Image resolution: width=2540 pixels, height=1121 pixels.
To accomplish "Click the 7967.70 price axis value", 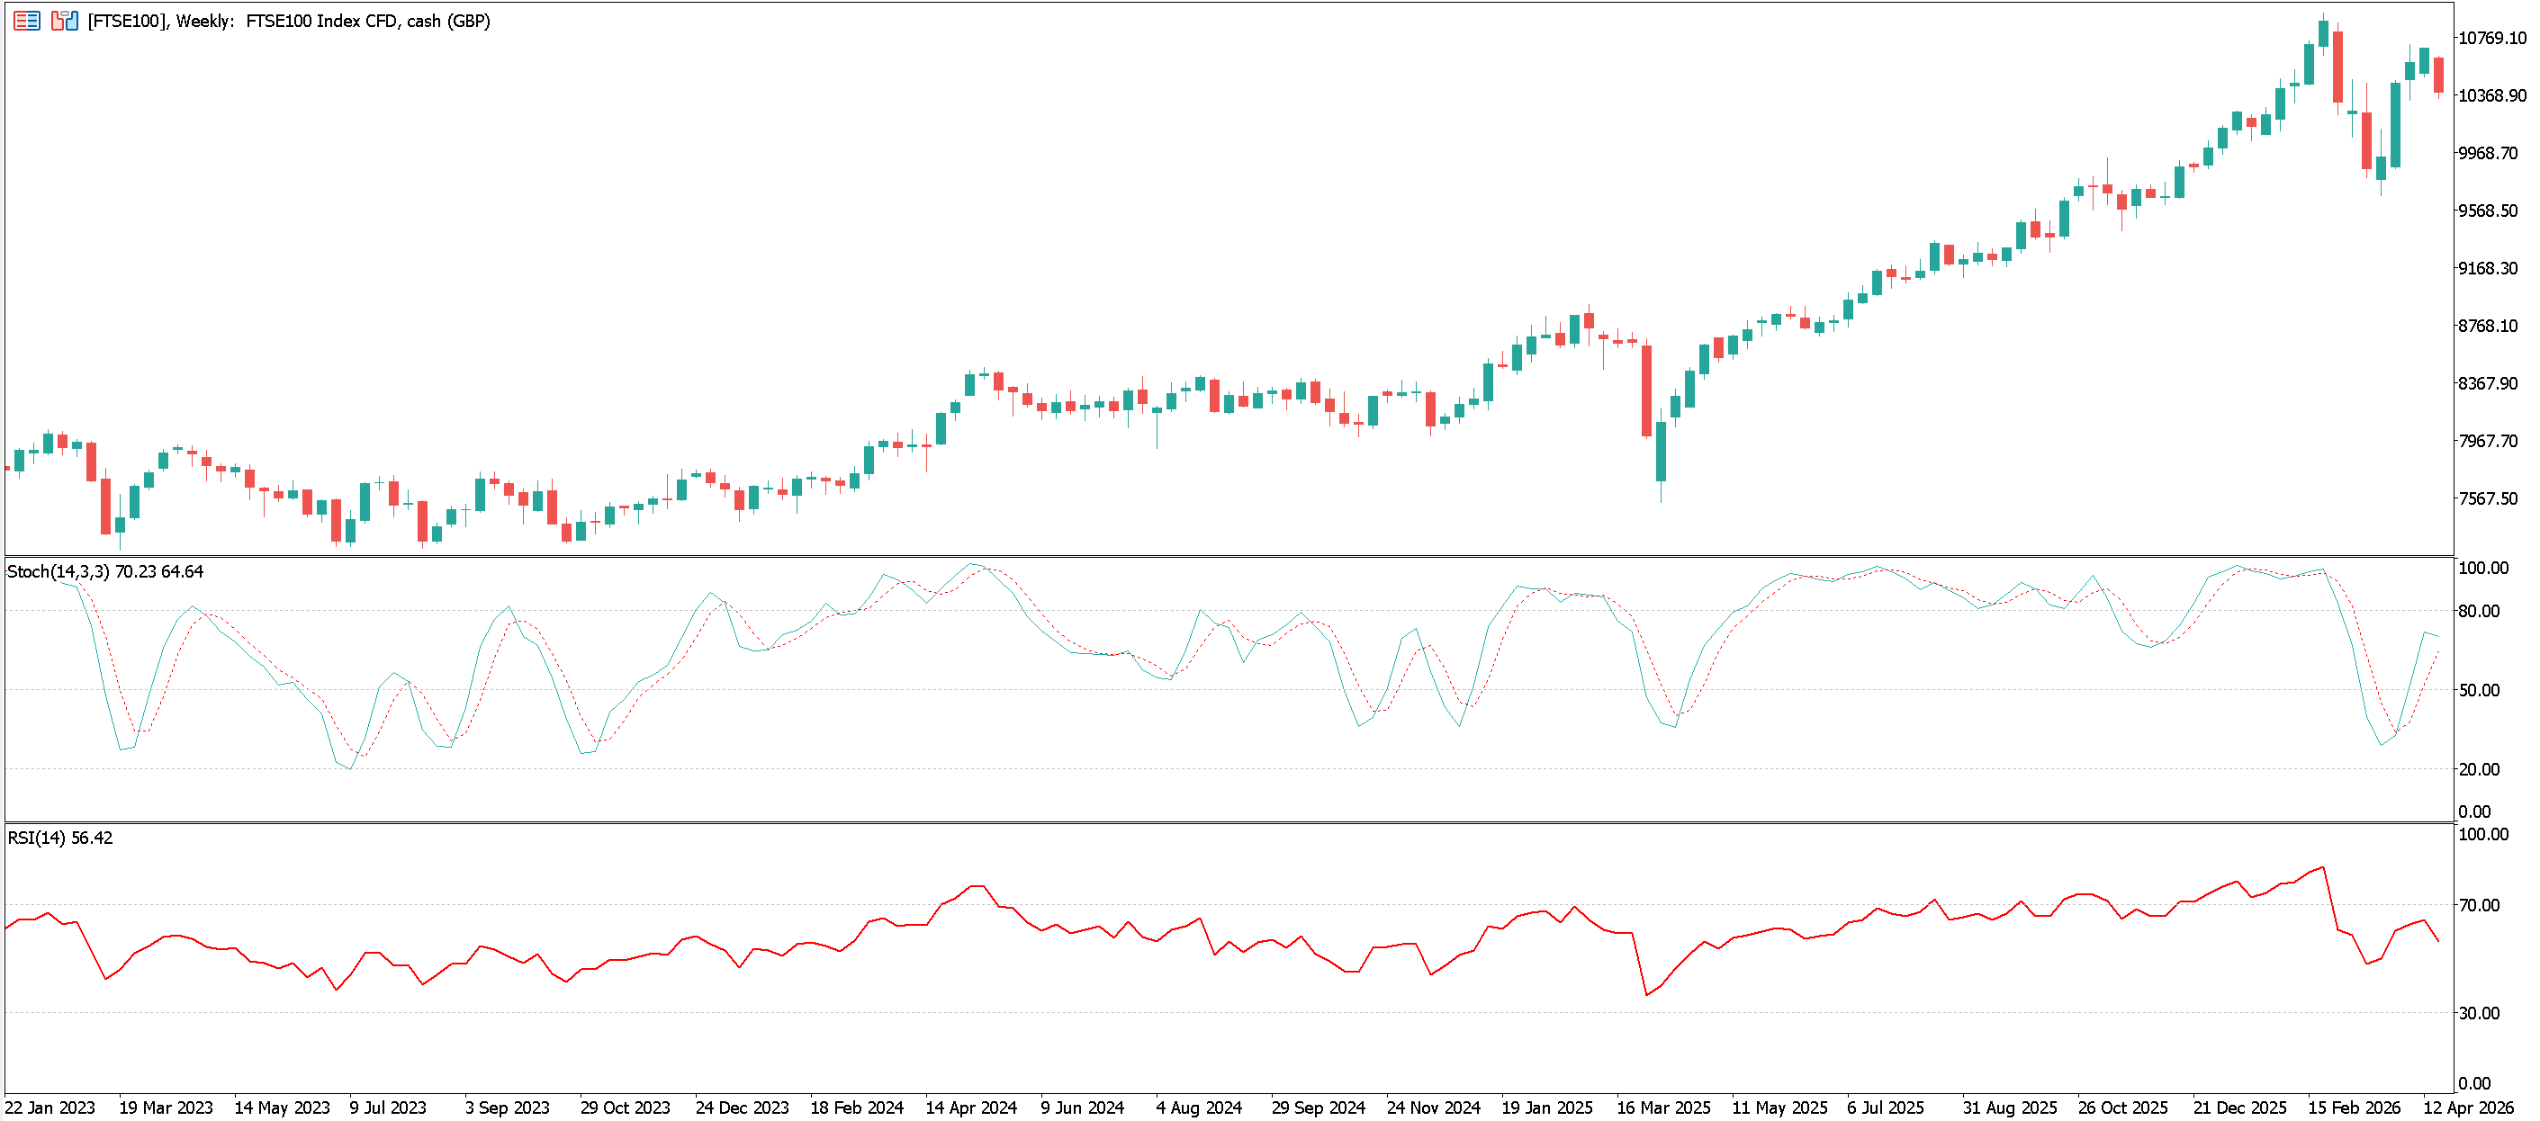I will 2488,441.
